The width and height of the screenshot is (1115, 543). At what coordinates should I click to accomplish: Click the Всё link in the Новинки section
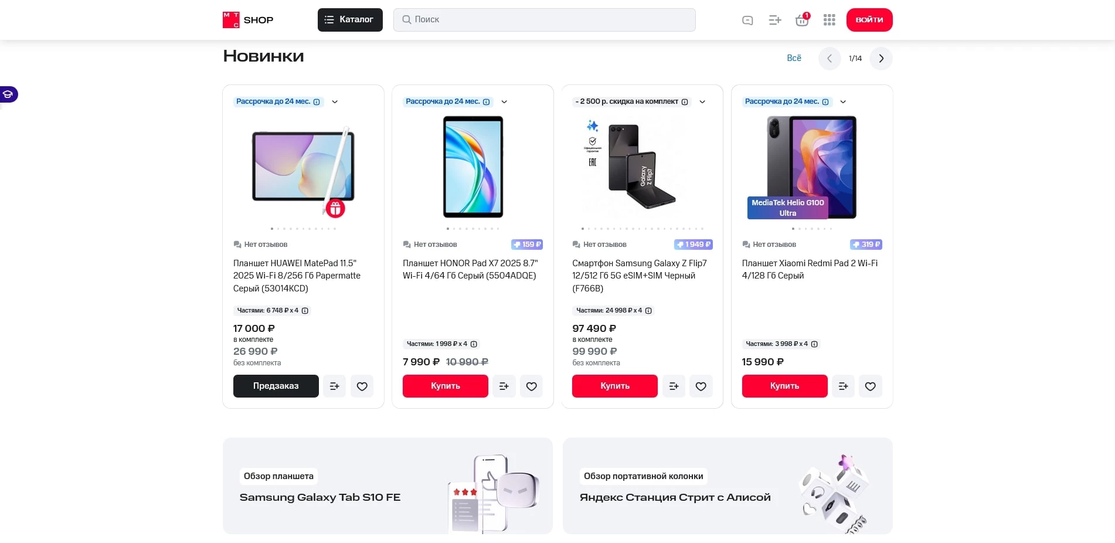(x=794, y=58)
